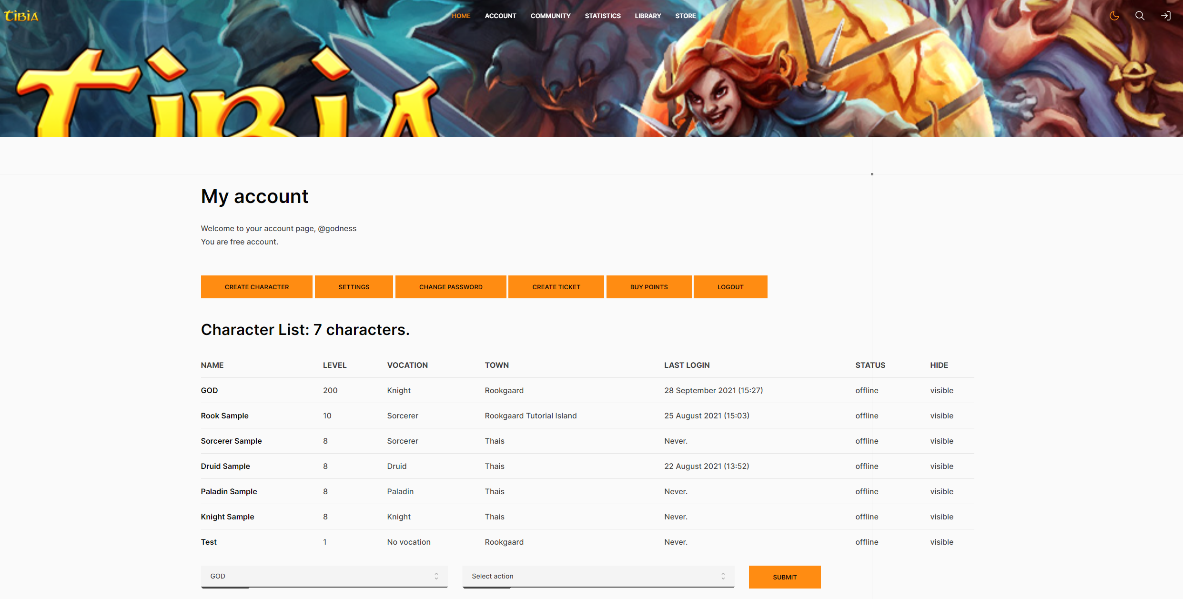Viewport: 1183px width, 599px height.
Task: Open the Account menu item
Action: pos(500,16)
